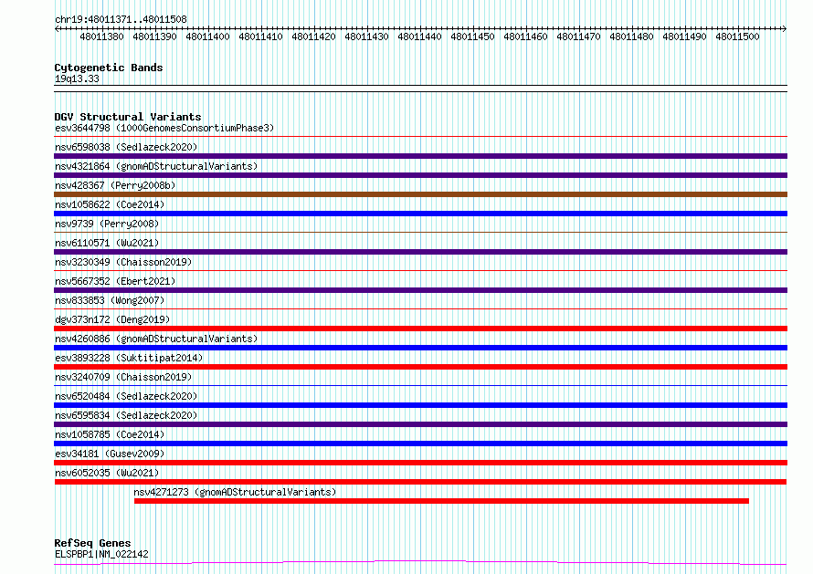Select the nsv1058622 Coe2014 label
This screenshot has width=813, height=574.
click(110, 204)
